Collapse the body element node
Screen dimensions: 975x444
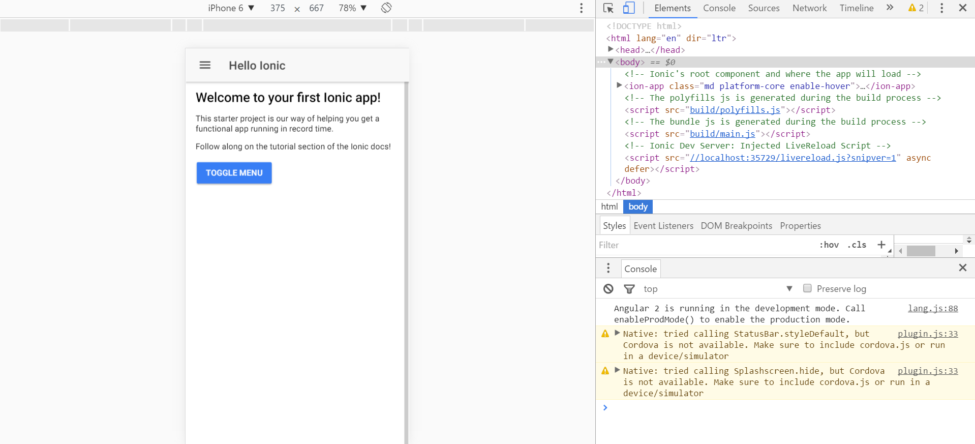click(611, 62)
